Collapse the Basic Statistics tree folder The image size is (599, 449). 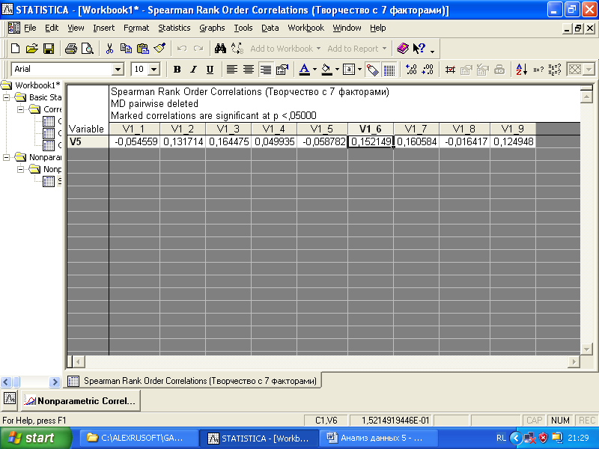click(x=6, y=97)
